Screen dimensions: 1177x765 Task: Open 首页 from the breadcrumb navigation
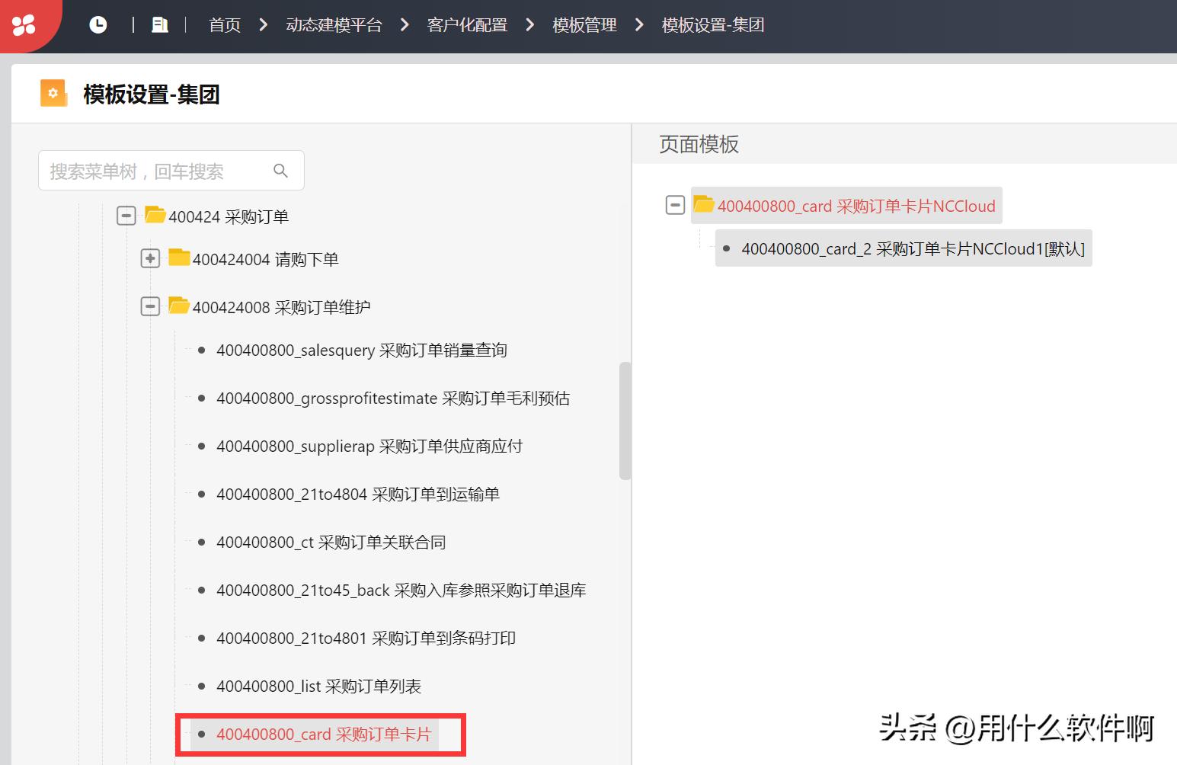click(223, 24)
